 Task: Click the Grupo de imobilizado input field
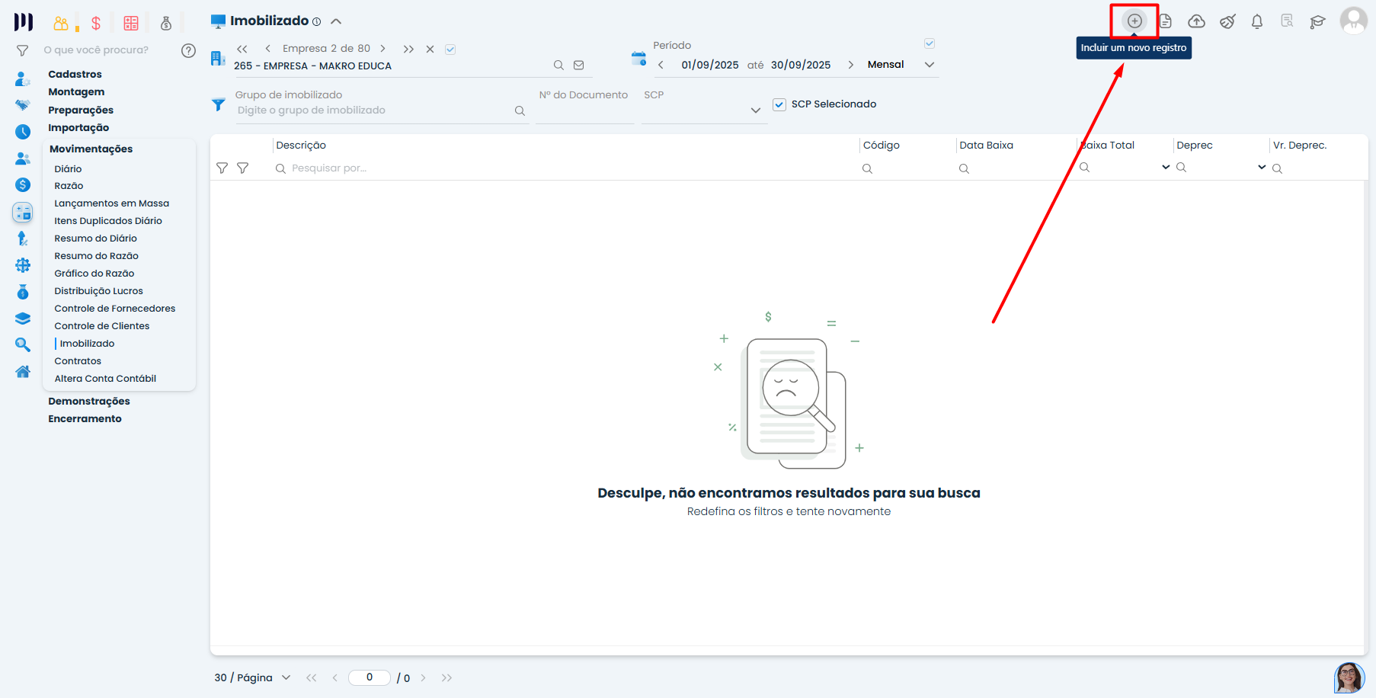click(x=375, y=110)
